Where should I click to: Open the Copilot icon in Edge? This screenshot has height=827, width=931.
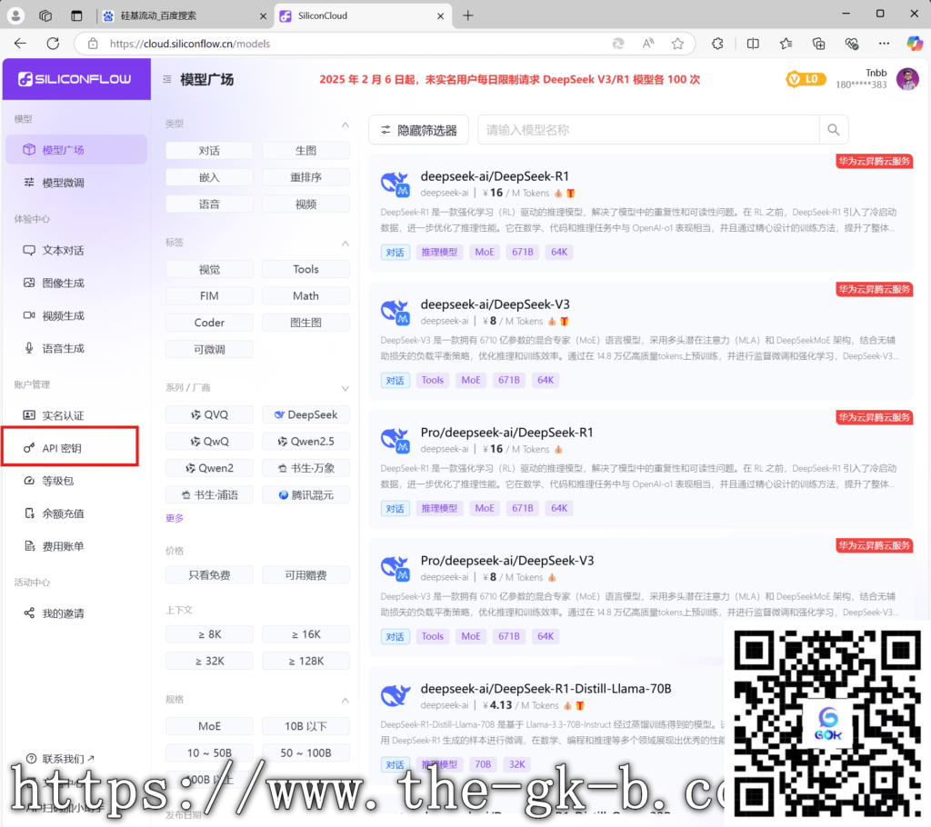915,44
